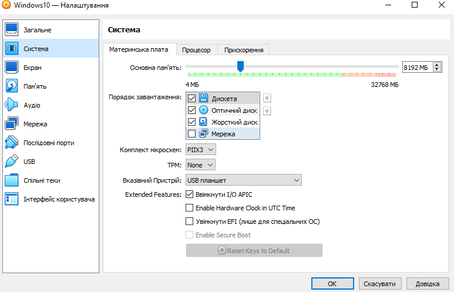This screenshot has height=292, width=454.
Task: Click the VirtualBox gear icon in title bar
Action: pos(6,5)
